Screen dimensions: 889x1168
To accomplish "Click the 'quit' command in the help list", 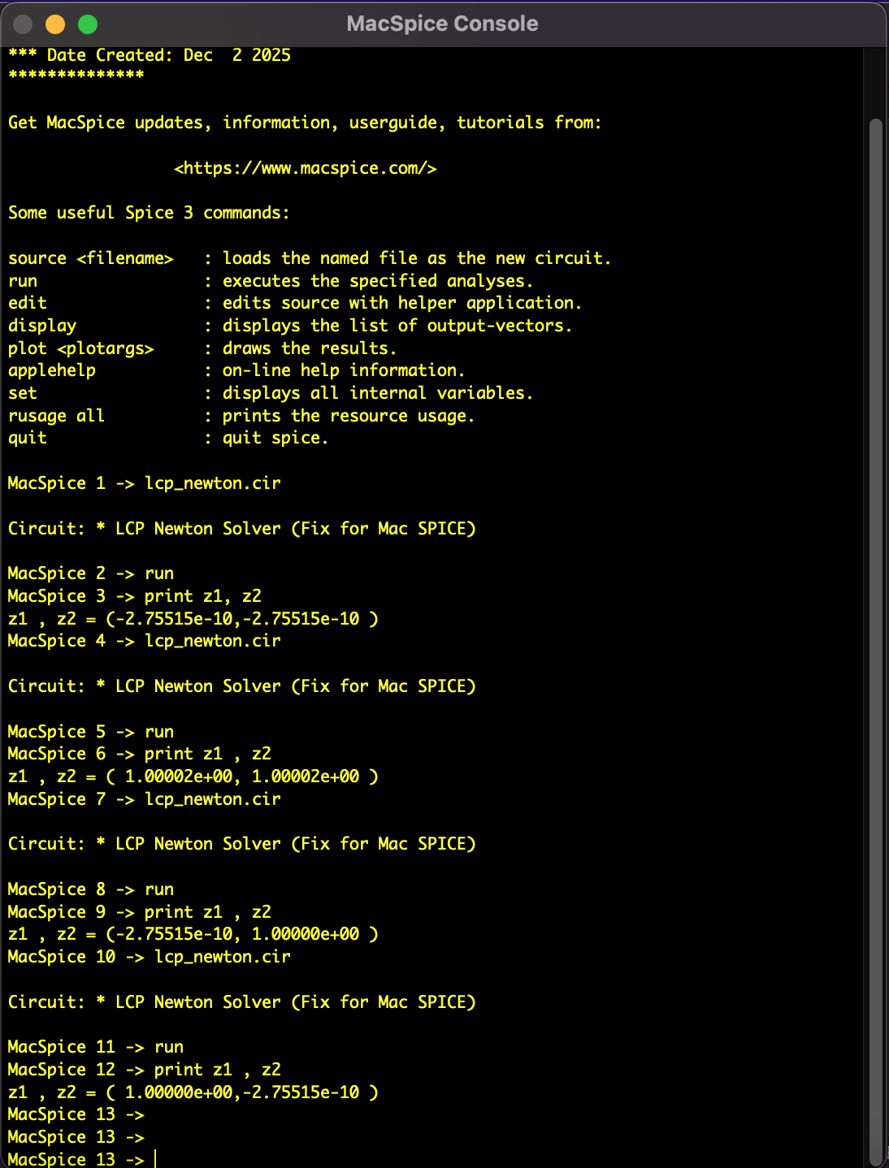I will coord(28,438).
